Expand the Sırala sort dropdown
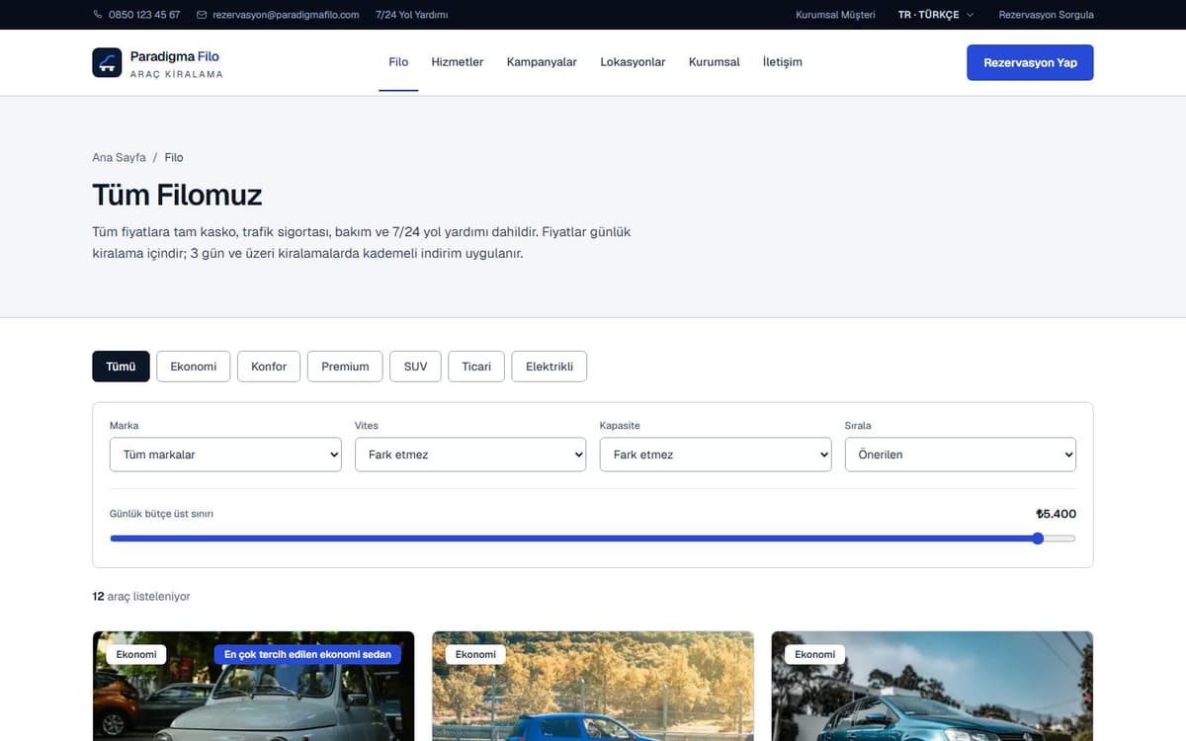 click(961, 454)
